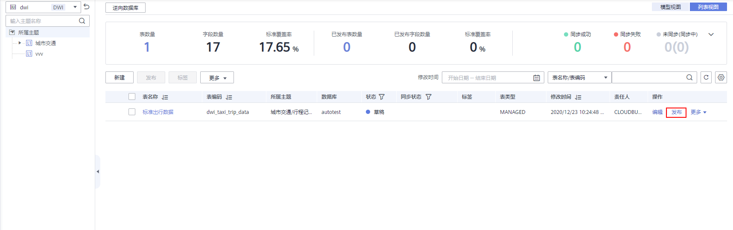Click the 所属主题 root folder icon
The height and width of the screenshot is (230, 733).
point(12,32)
